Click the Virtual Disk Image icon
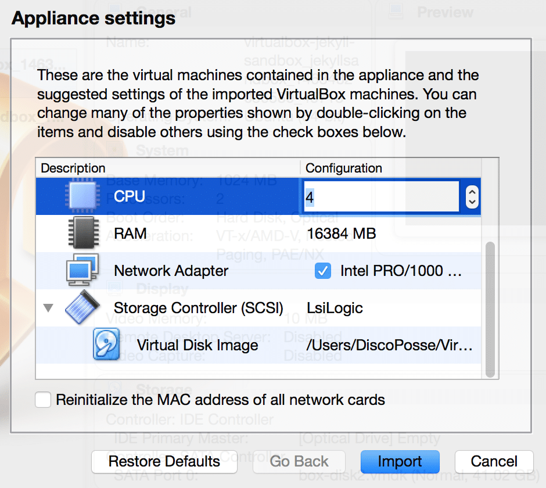This screenshot has width=546, height=488. [107, 345]
